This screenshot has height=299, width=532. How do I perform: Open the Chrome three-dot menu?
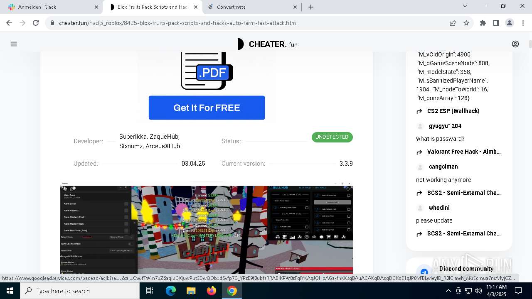point(523,23)
